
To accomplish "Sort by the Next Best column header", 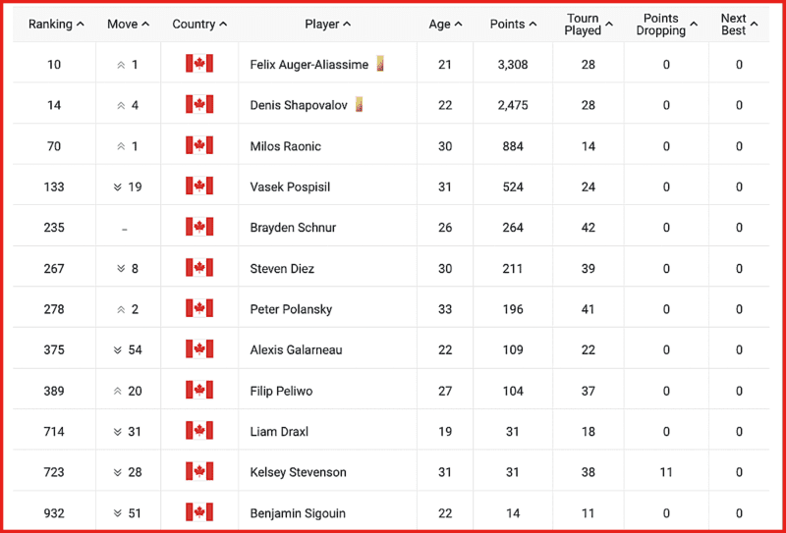I will pos(740,24).
